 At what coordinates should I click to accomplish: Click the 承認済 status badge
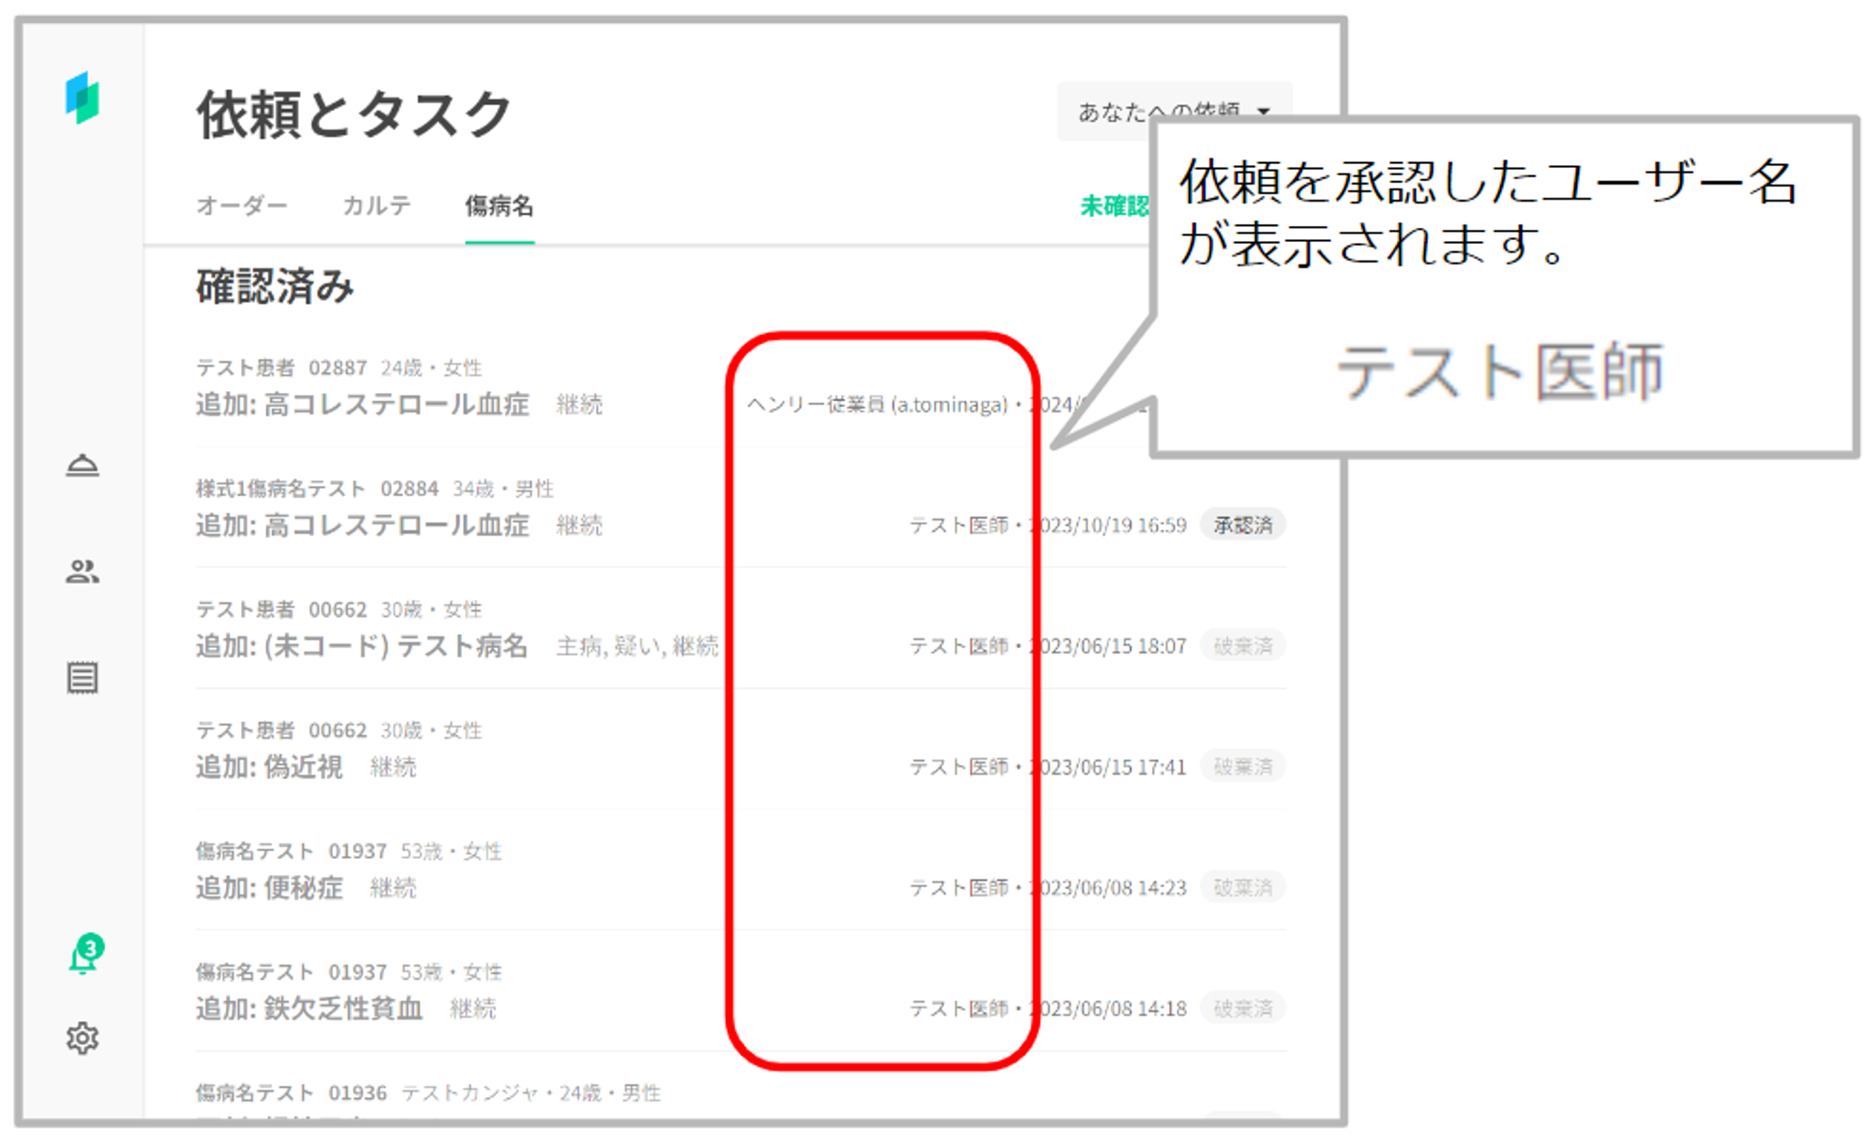tap(1242, 525)
